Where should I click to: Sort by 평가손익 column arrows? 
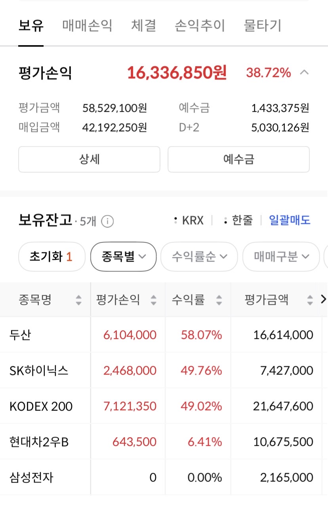pos(154,300)
